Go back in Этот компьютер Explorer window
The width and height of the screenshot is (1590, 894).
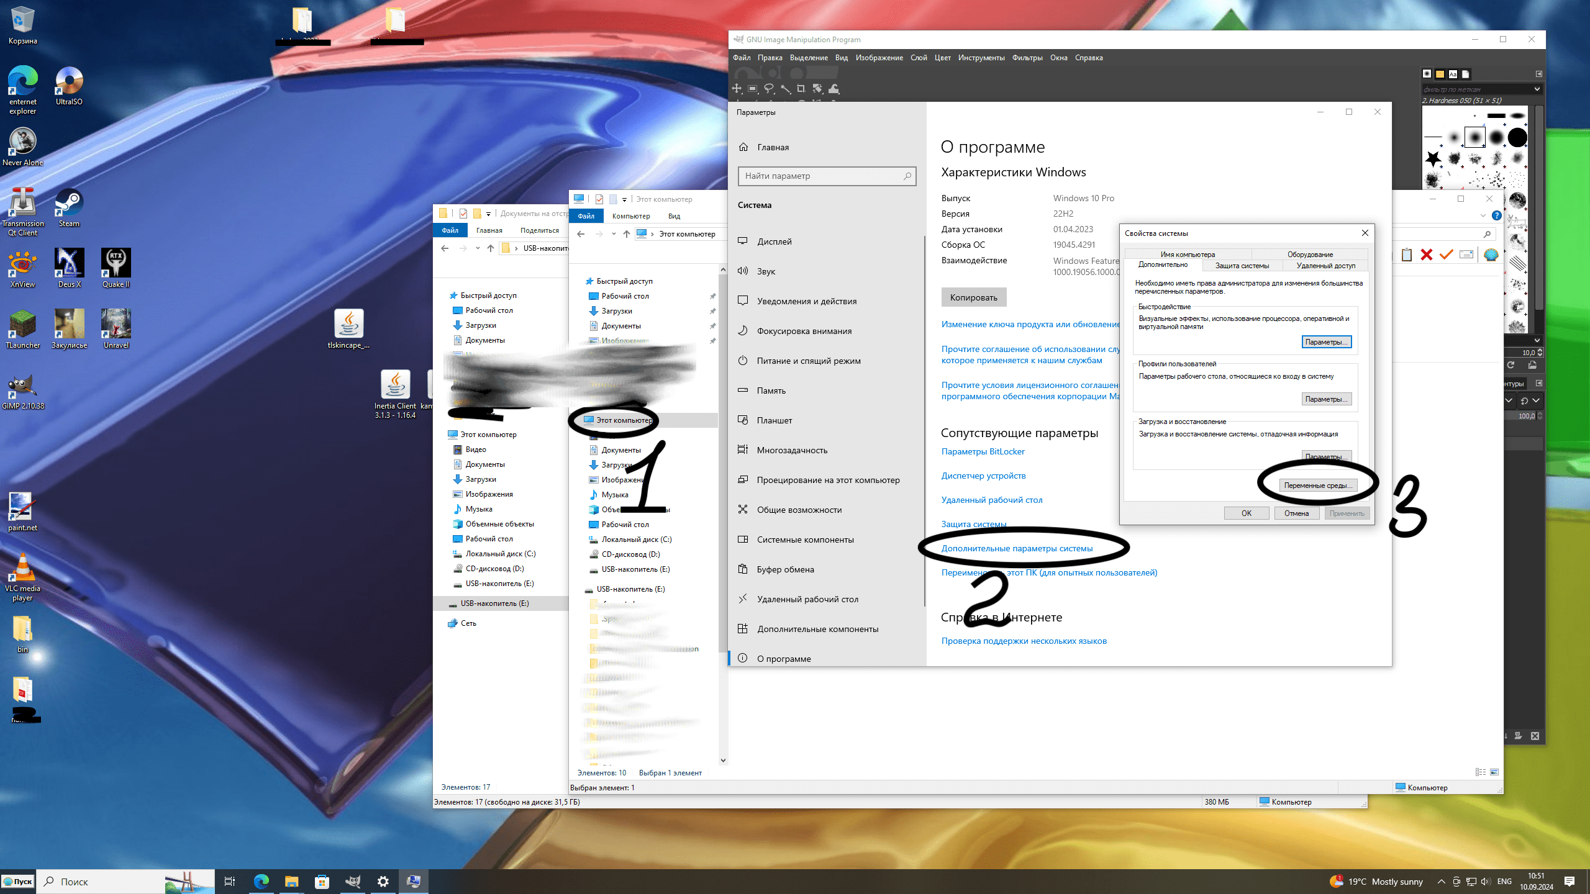(581, 234)
